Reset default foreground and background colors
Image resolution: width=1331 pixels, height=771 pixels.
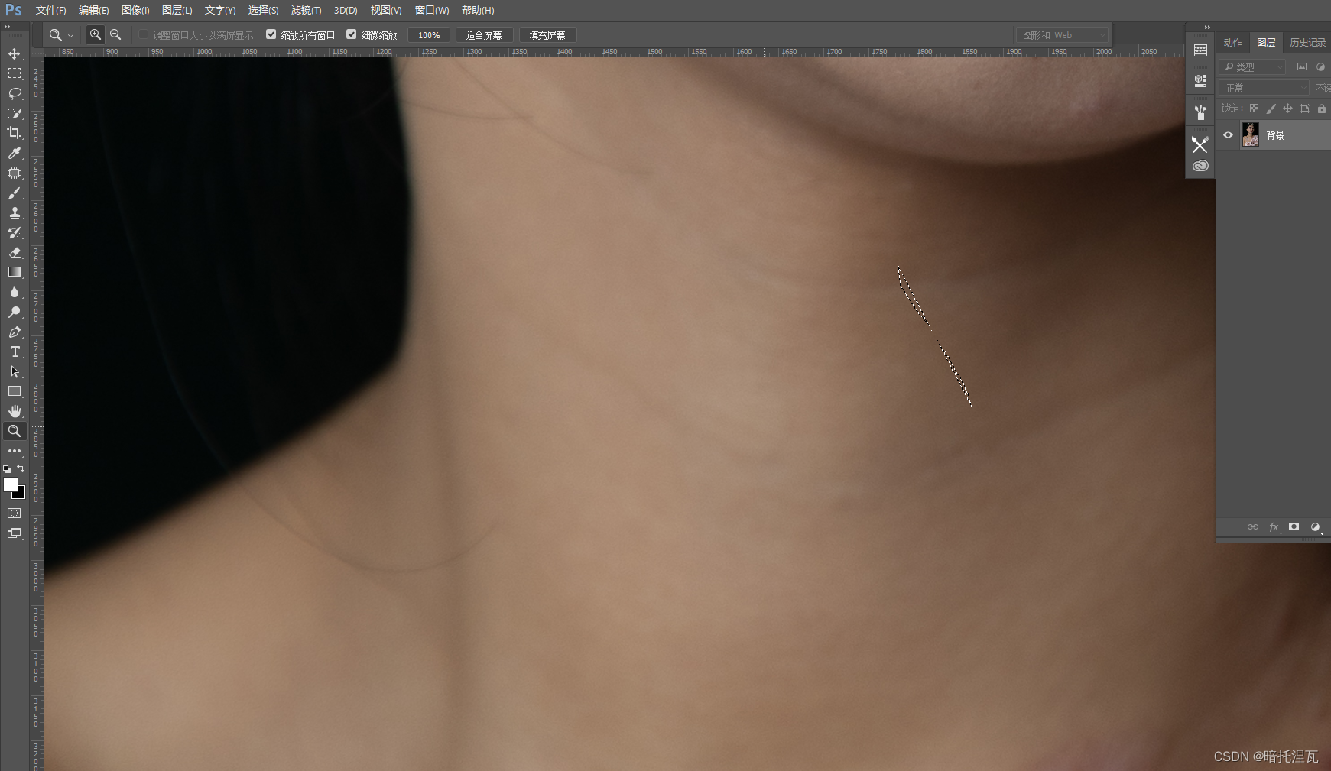[x=7, y=469]
